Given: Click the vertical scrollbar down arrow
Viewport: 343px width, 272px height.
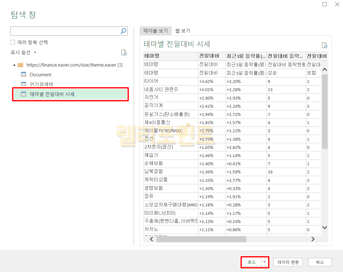Looking at the screenshot, I should [325, 227].
